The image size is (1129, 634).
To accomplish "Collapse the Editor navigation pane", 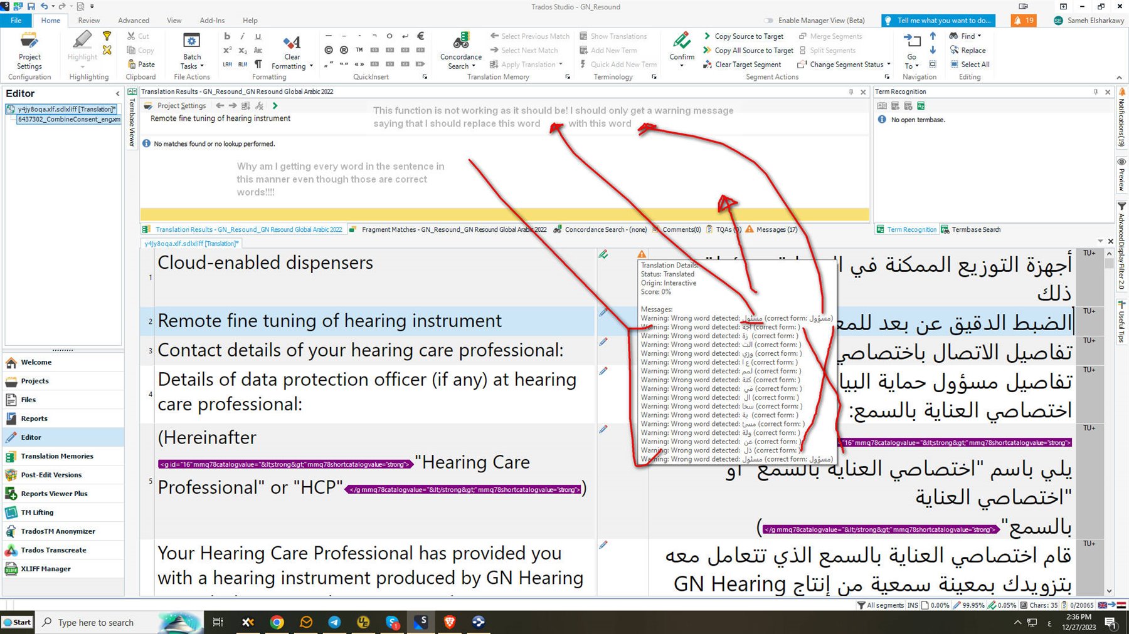I will click(x=117, y=93).
